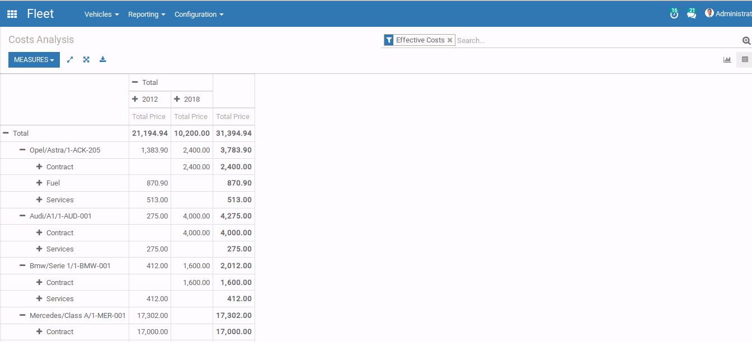Click the Costs Analysis heading
Viewport: 752px width, 342px height.
click(x=41, y=40)
